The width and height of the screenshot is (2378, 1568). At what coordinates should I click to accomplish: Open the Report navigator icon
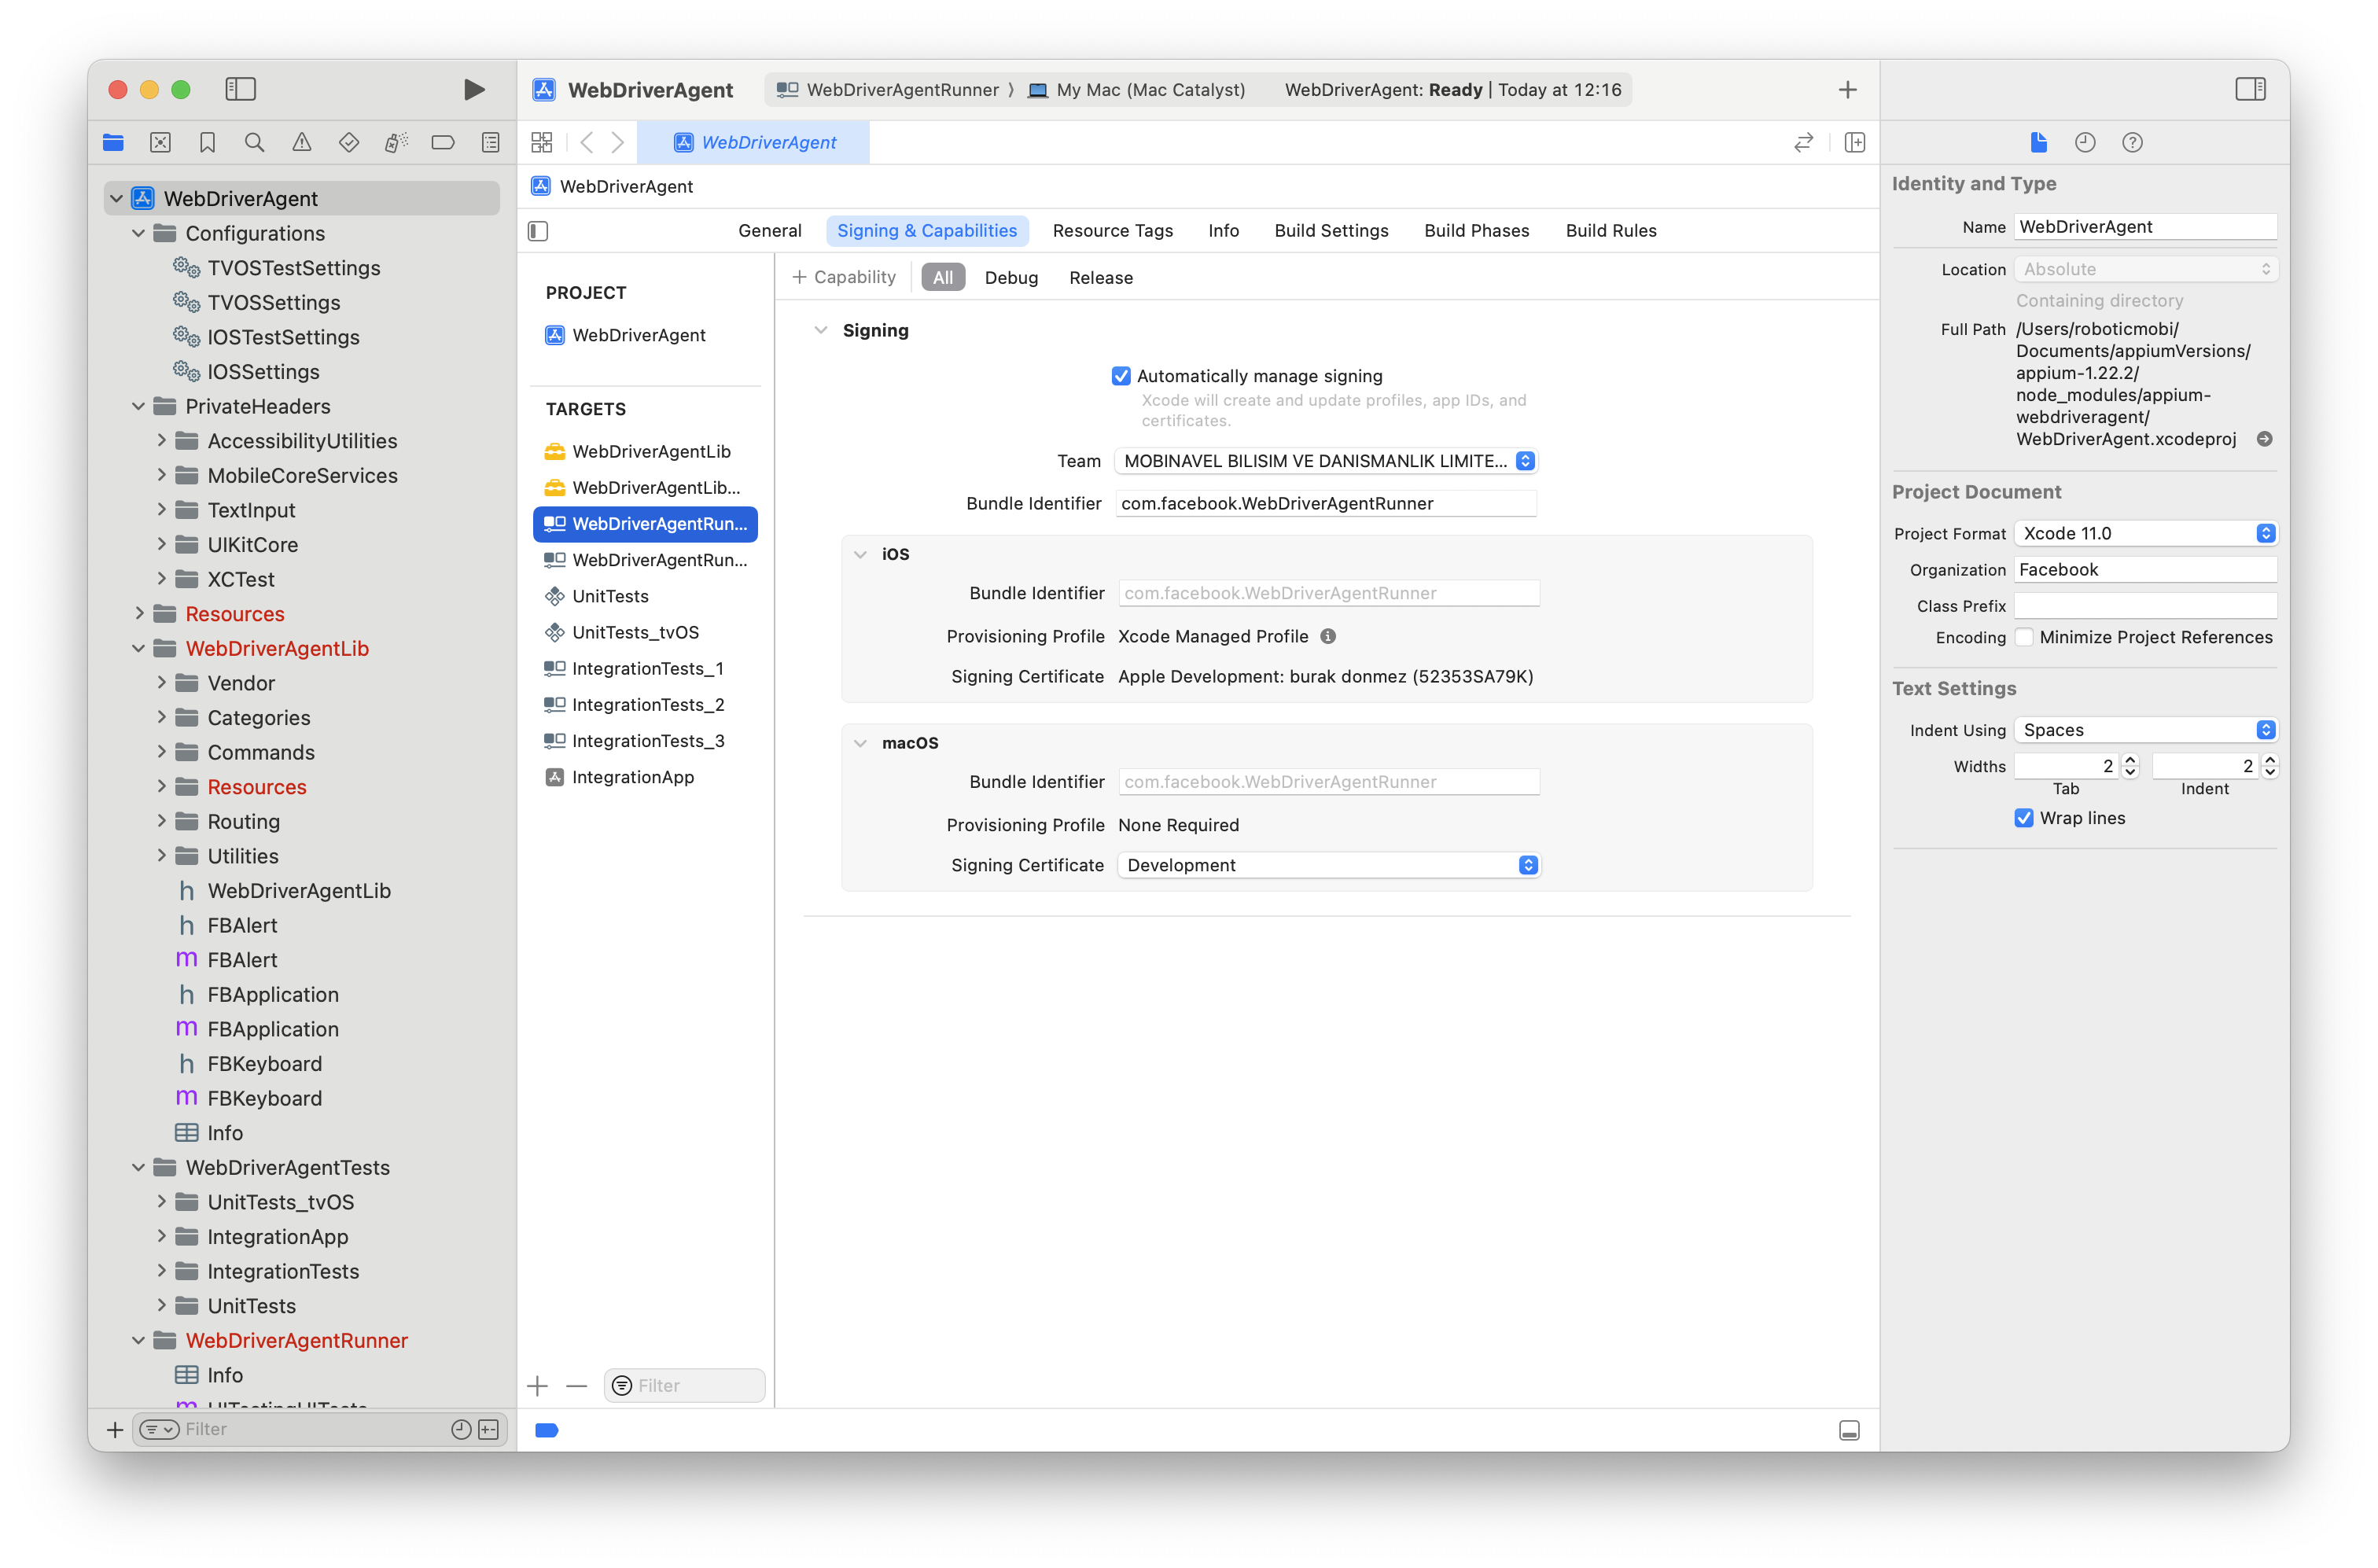[x=490, y=143]
